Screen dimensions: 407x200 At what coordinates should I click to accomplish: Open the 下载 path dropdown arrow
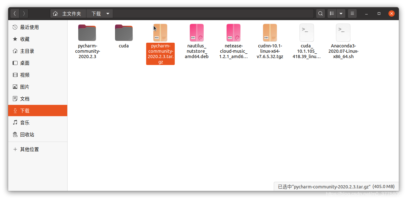[x=108, y=14]
